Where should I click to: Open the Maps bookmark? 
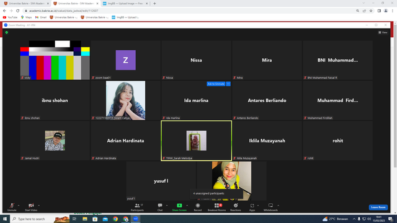point(26,17)
